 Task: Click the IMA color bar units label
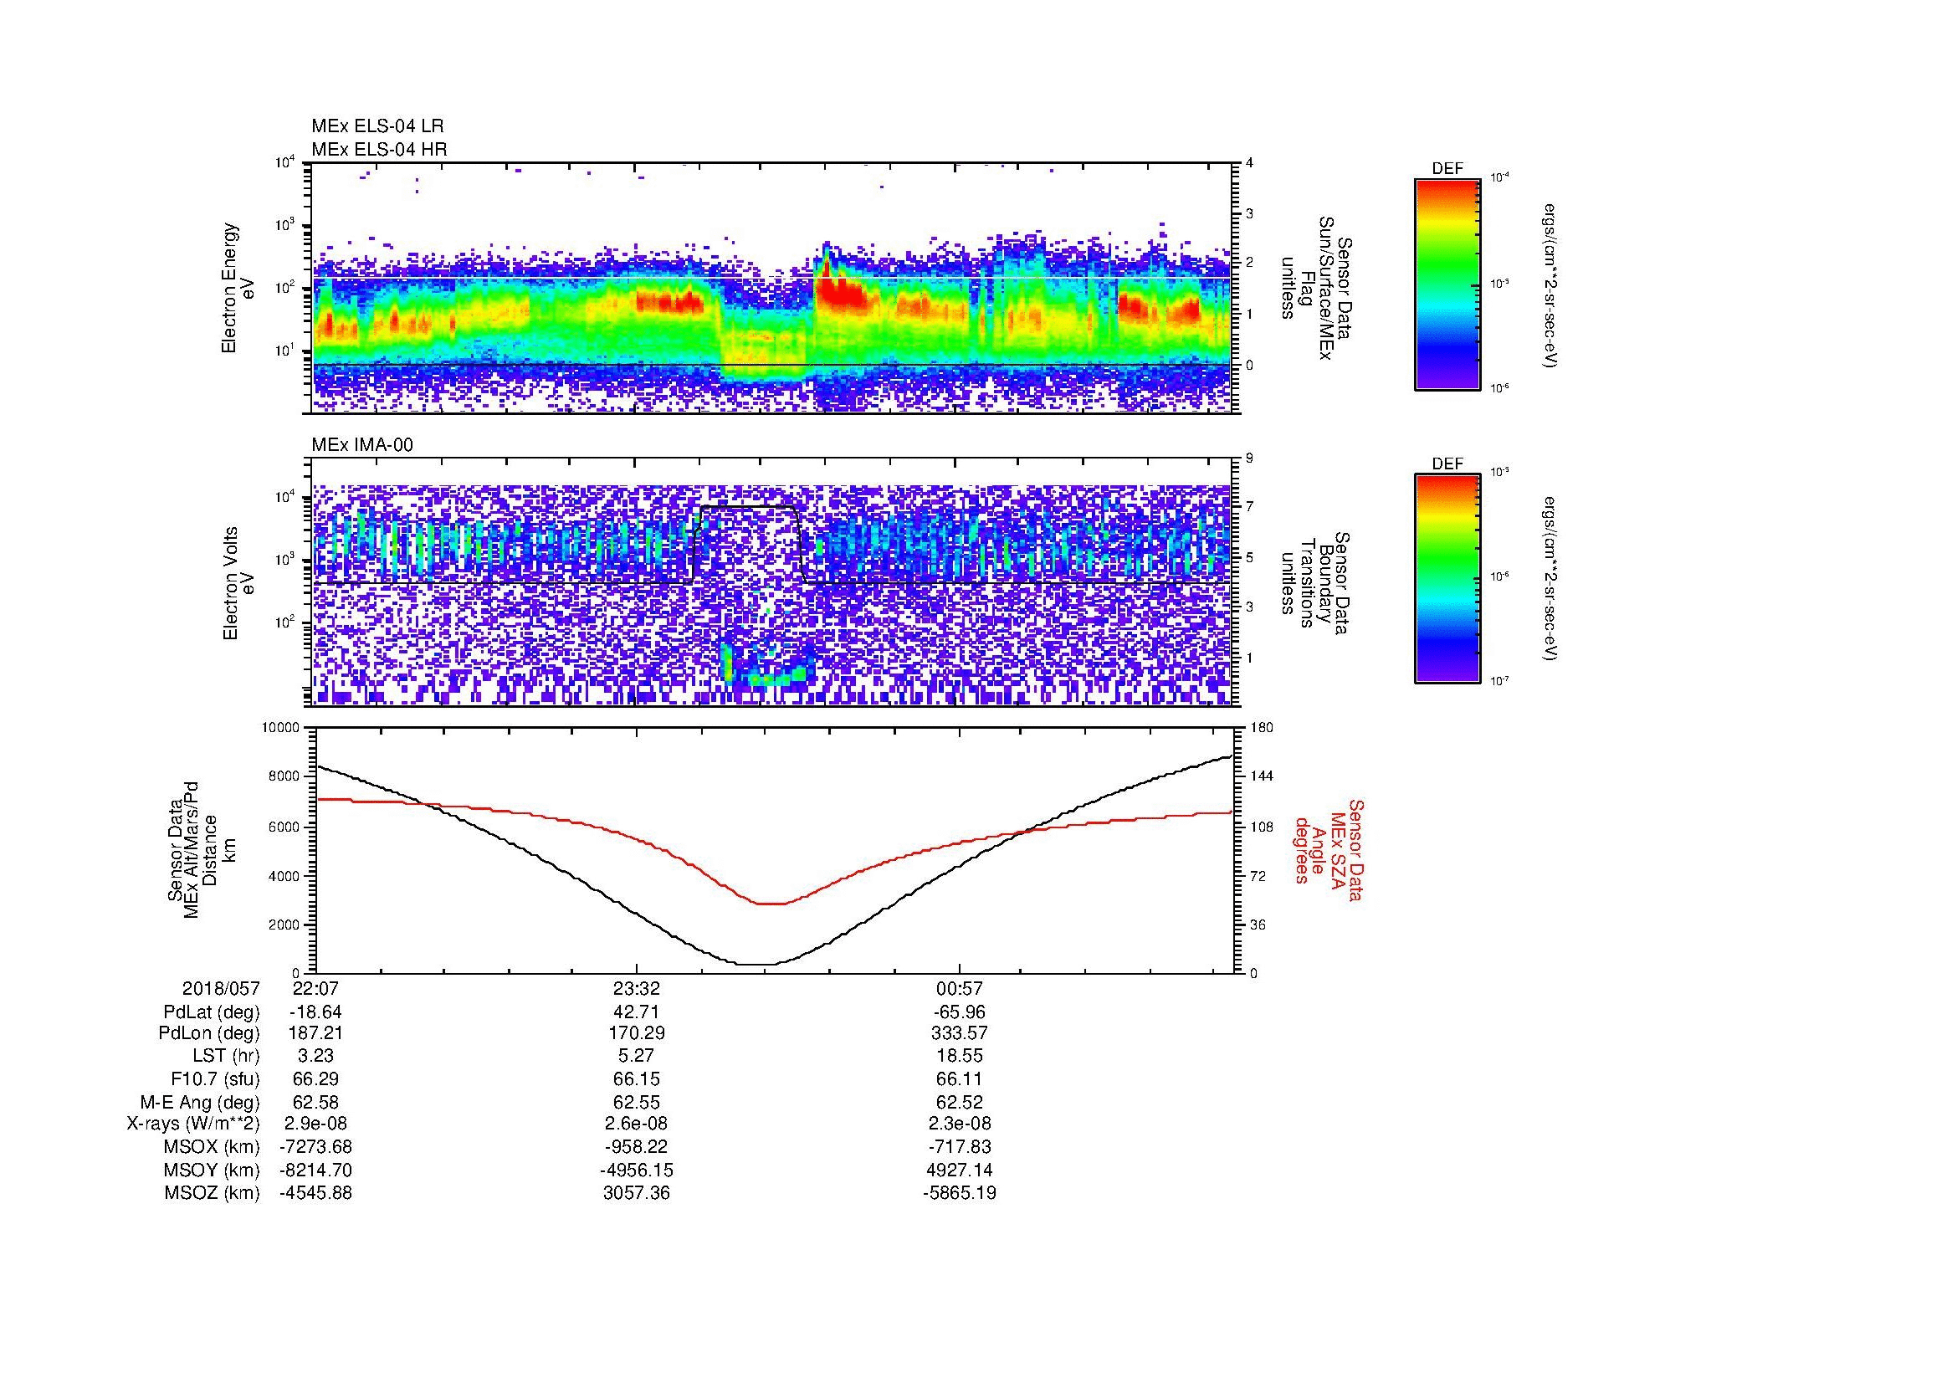1550,580
